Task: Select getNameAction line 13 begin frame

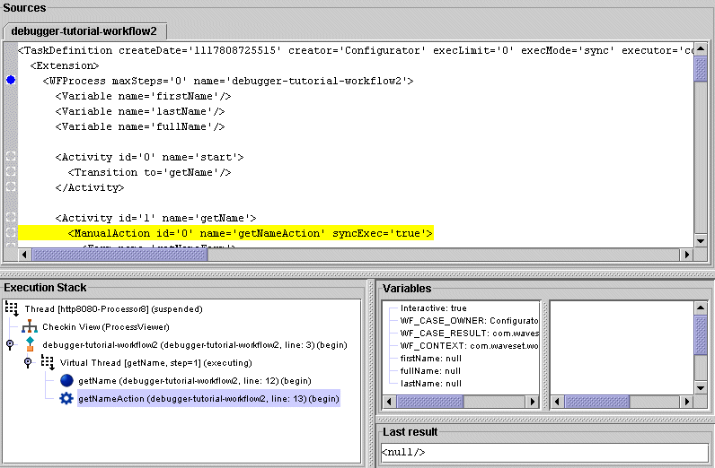Action: (x=209, y=398)
